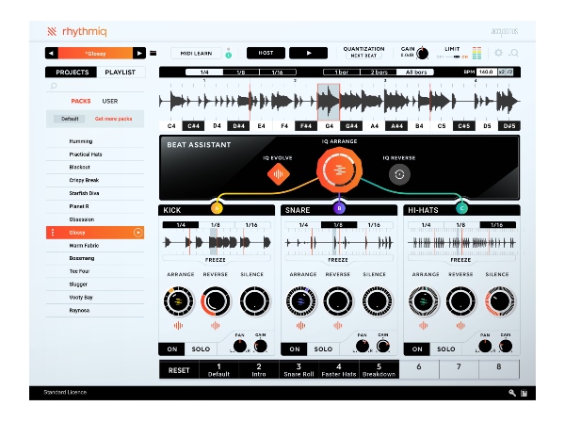The width and height of the screenshot is (565, 422).
Task: Adjust the main GAIN knob
Action: pyautogui.click(x=422, y=54)
